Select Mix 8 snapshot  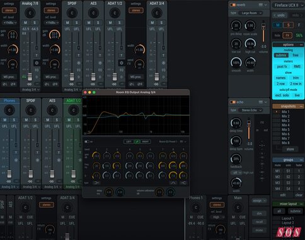point(285,143)
